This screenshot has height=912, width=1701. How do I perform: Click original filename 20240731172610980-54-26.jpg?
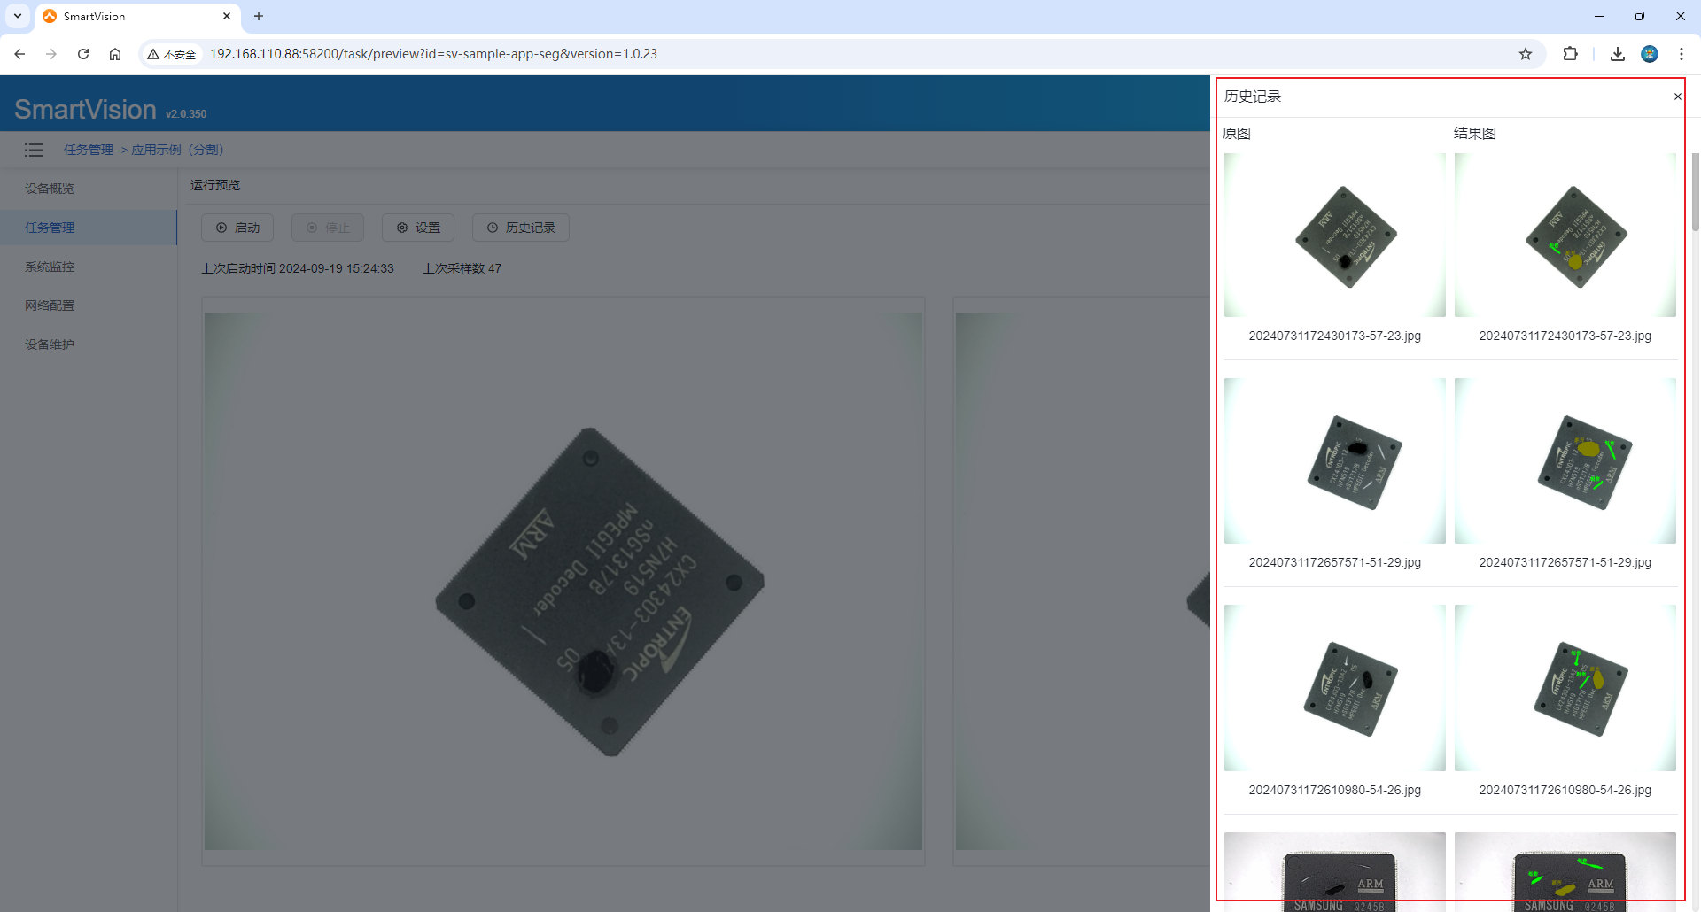point(1334,790)
